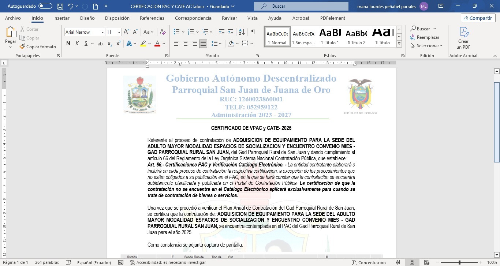Click the Copiar formato paintbrush
Screen dimensions: 500x266
tap(38, 46)
